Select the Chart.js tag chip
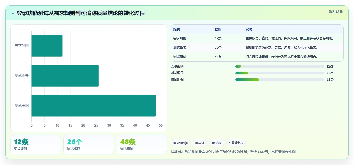This screenshot has width=354, height=165. click(181, 143)
